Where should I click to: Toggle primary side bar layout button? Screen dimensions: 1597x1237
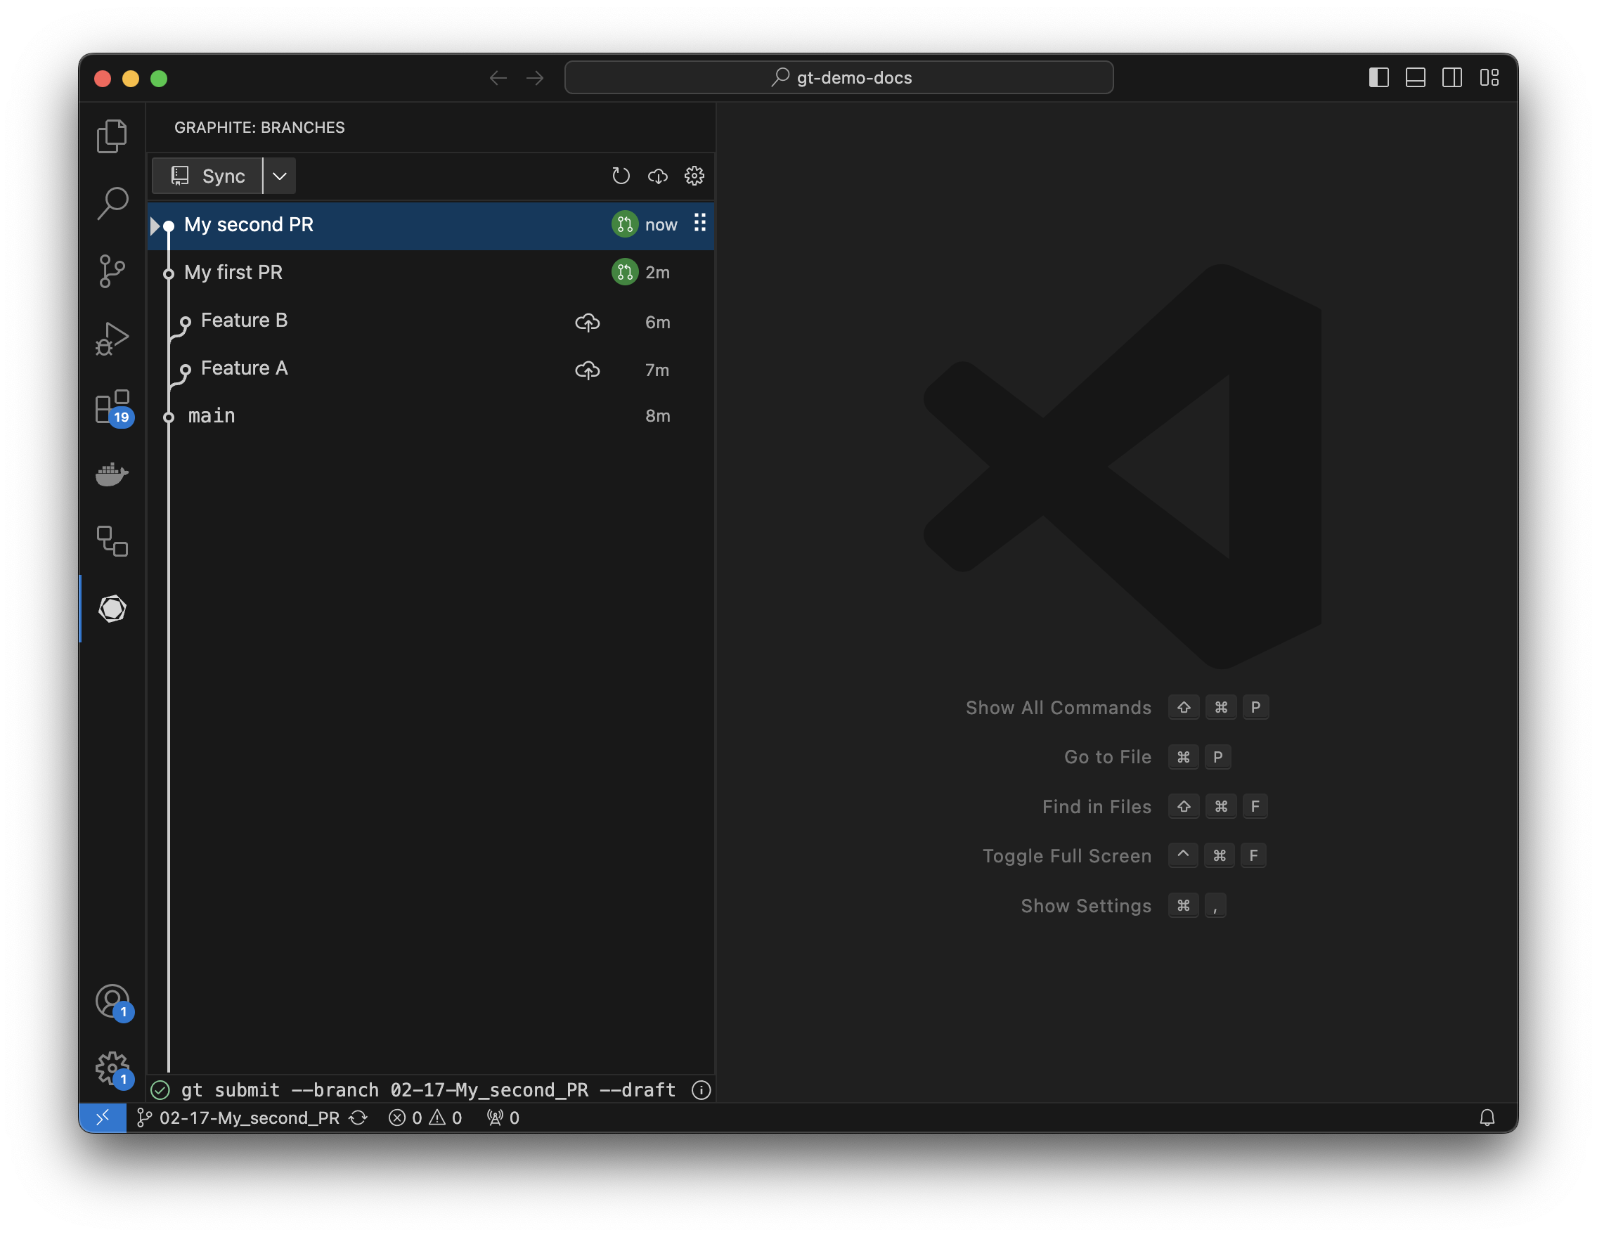(1378, 77)
